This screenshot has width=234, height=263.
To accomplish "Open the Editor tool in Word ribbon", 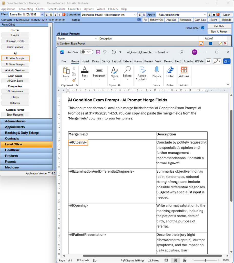I will click(x=170, y=70).
